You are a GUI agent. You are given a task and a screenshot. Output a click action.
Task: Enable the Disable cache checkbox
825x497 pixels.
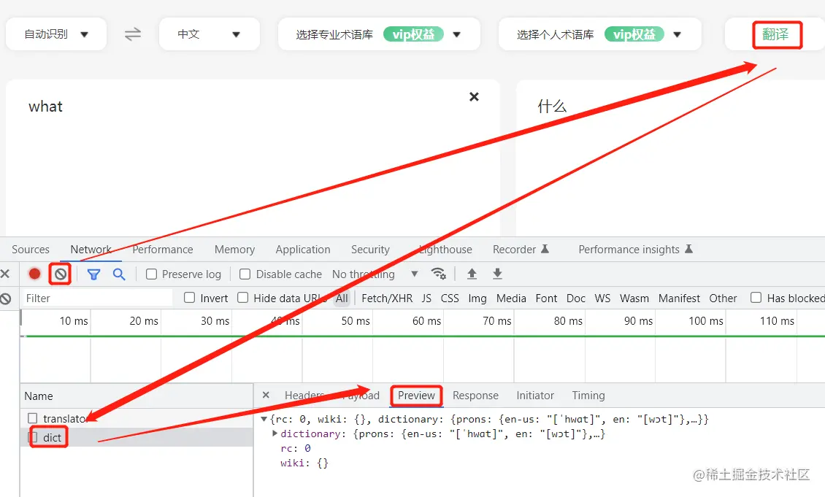[x=245, y=274]
